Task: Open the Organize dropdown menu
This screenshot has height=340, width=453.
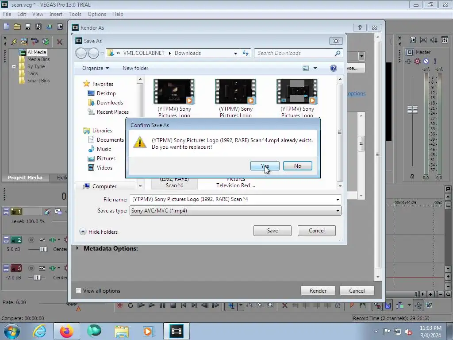Action: 96,68
